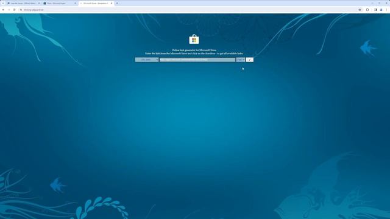
Task: Bookmark this page with the star
Action: click(x=360, y=10)
